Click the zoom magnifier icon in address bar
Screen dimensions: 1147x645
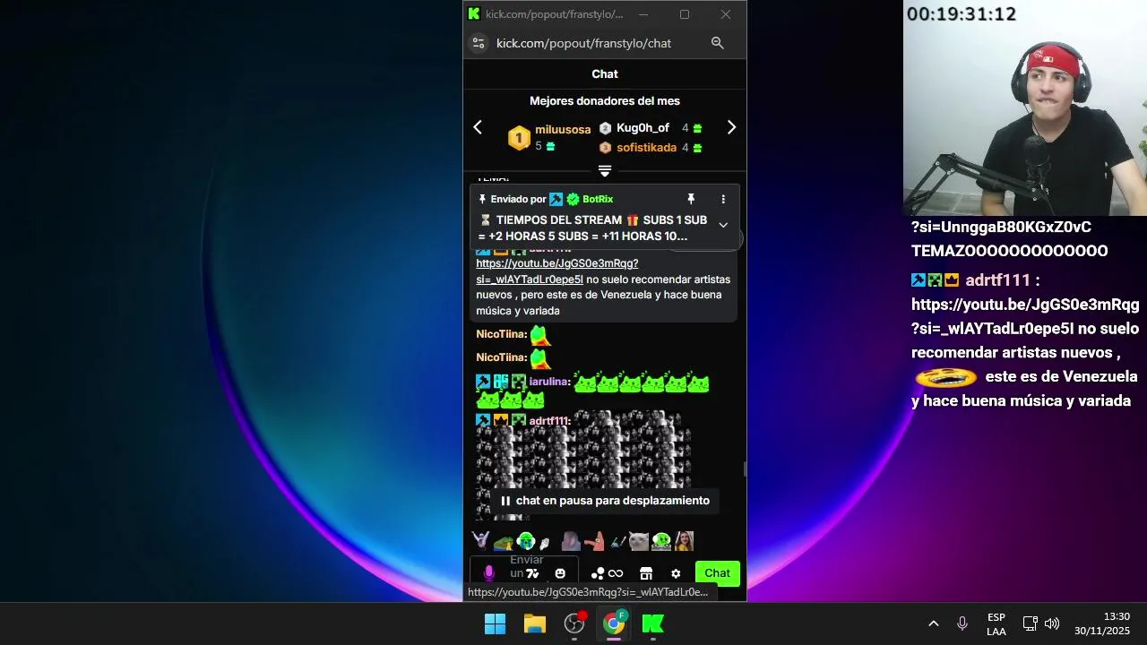click(717, 43)
